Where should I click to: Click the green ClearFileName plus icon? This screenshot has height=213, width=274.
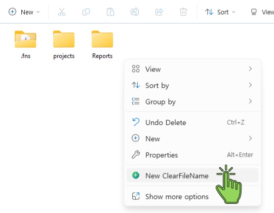click(x=136, y=175)
